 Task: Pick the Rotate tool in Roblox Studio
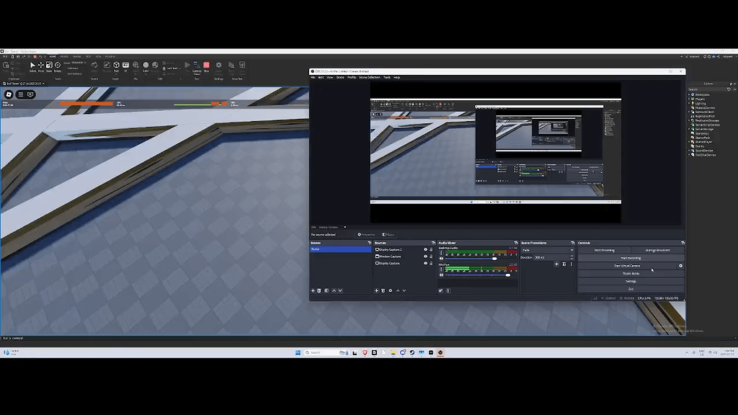point(58,66)
